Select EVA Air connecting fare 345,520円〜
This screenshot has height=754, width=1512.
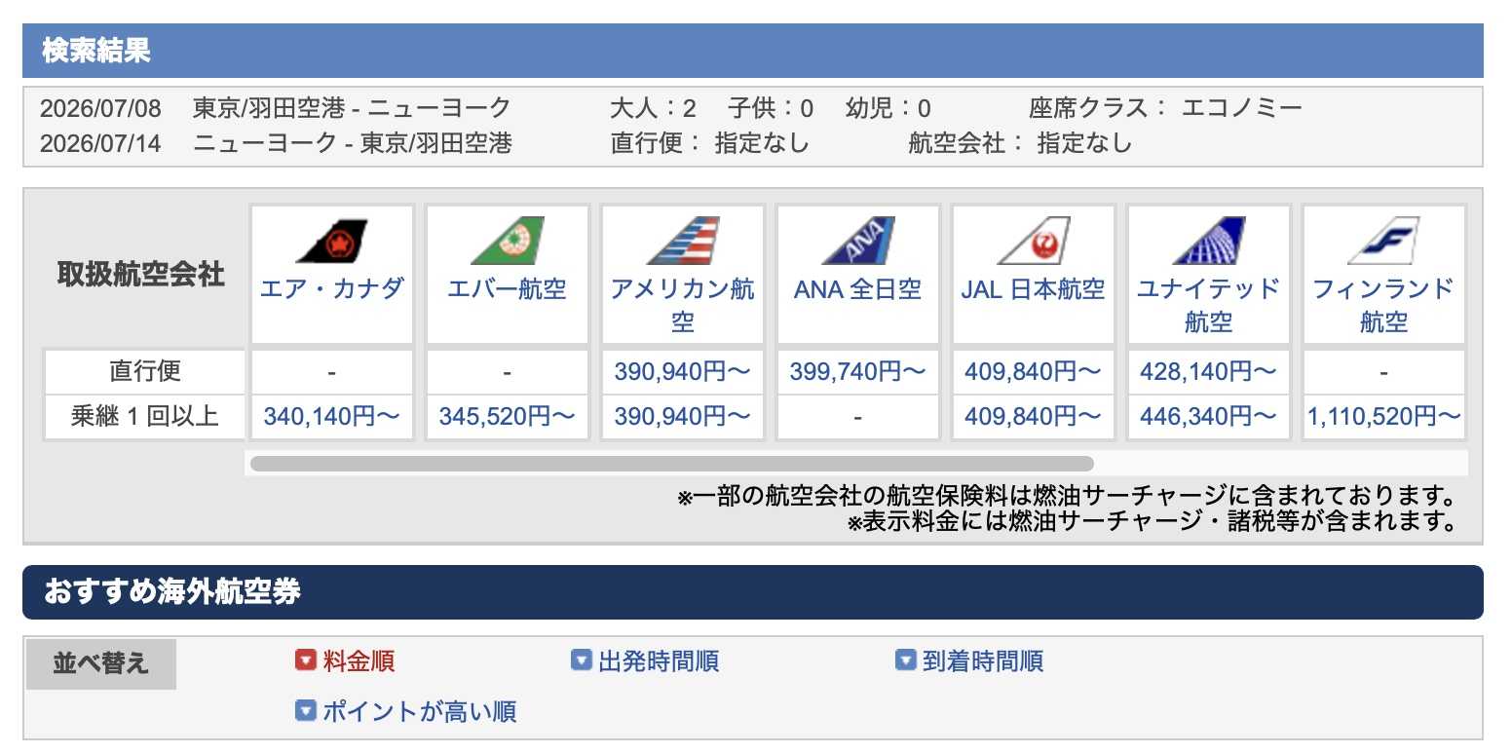click(507, 417)
